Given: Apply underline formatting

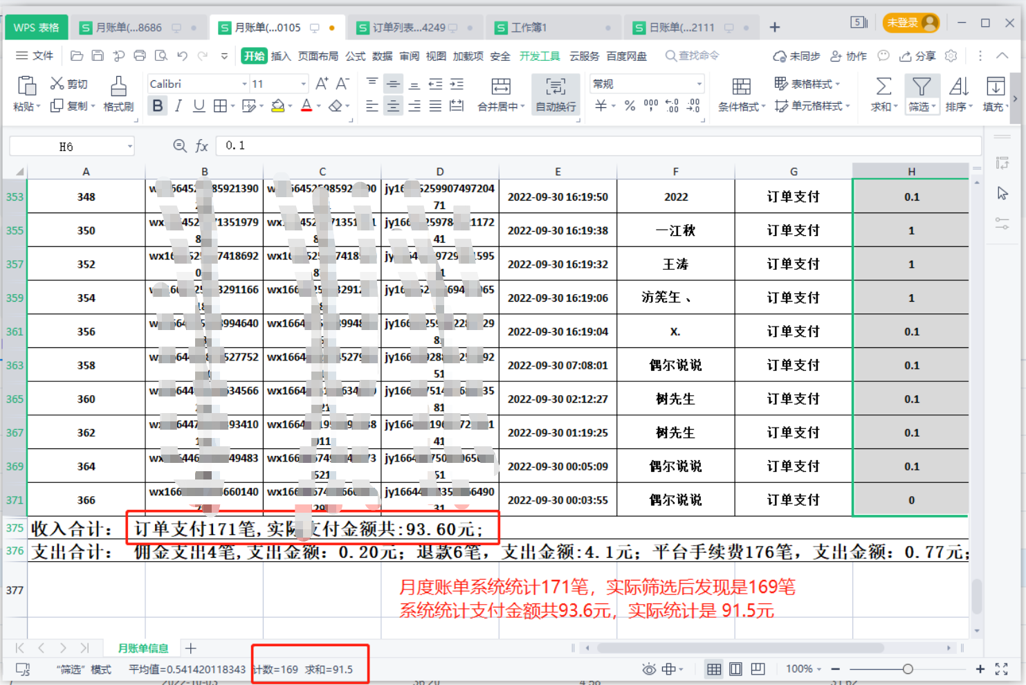Looking at the screenshot, I should 199,106.
